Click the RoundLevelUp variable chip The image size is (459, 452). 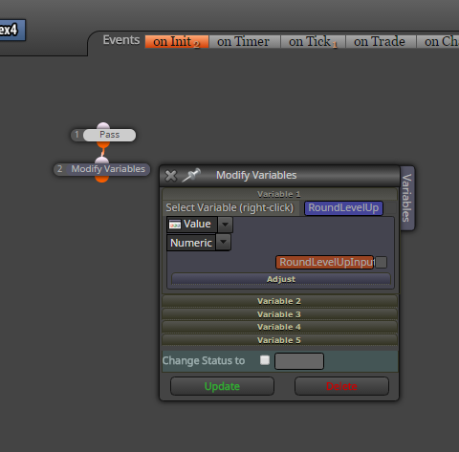[x=343, y=208]
